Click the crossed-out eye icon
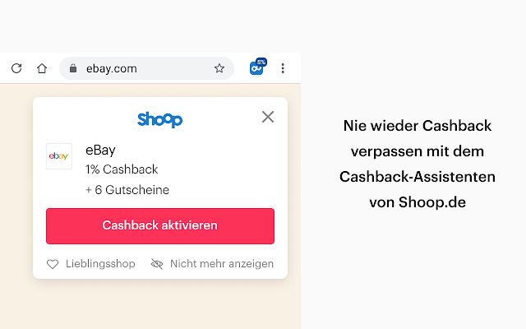Viewport: 526px width, 329px height. tap(158, 264)
